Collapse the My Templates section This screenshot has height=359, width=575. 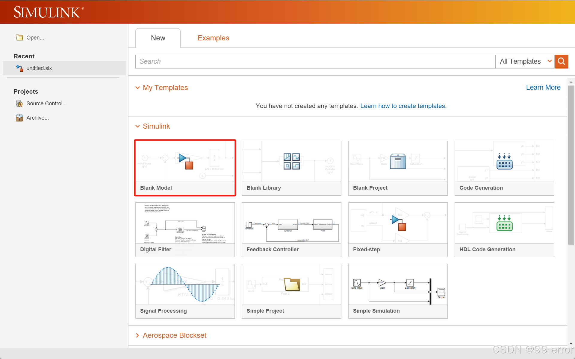138,88
